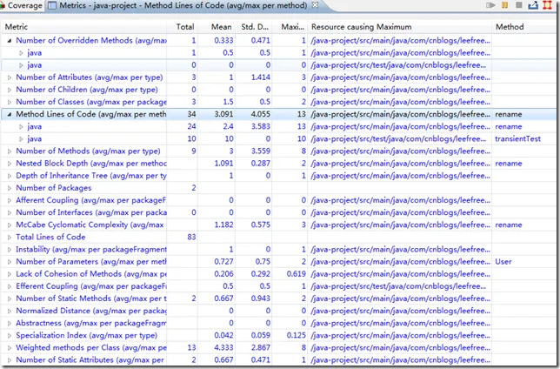Expand McCabe Cyclomatic Complexity row
Screen dimensions: 560x369
point(10,225)
